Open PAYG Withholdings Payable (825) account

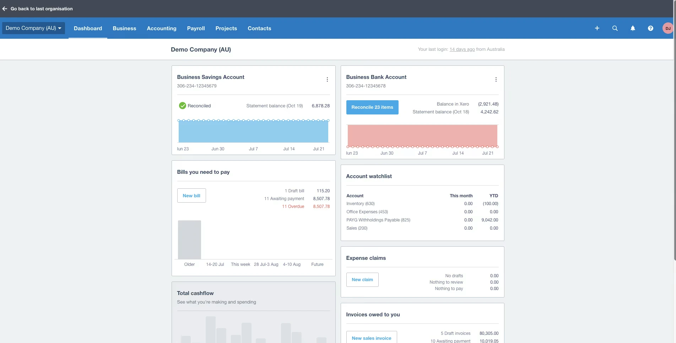[x=378, y=220]
